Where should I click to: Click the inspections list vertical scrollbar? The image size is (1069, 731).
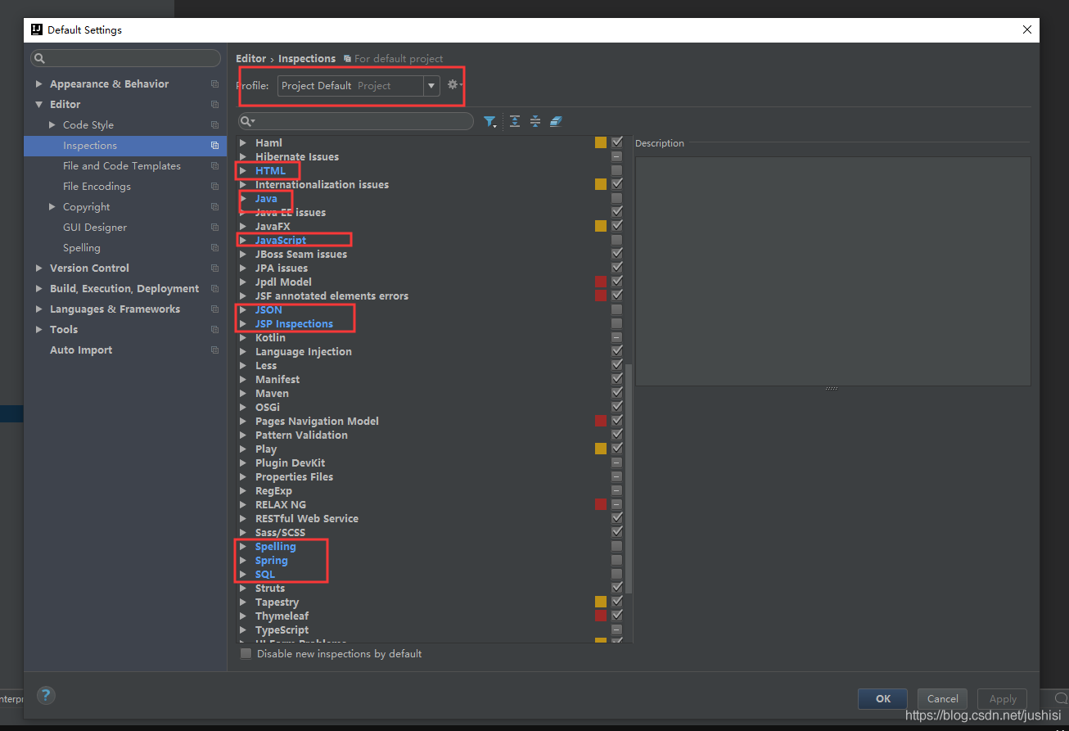[629, 478]
